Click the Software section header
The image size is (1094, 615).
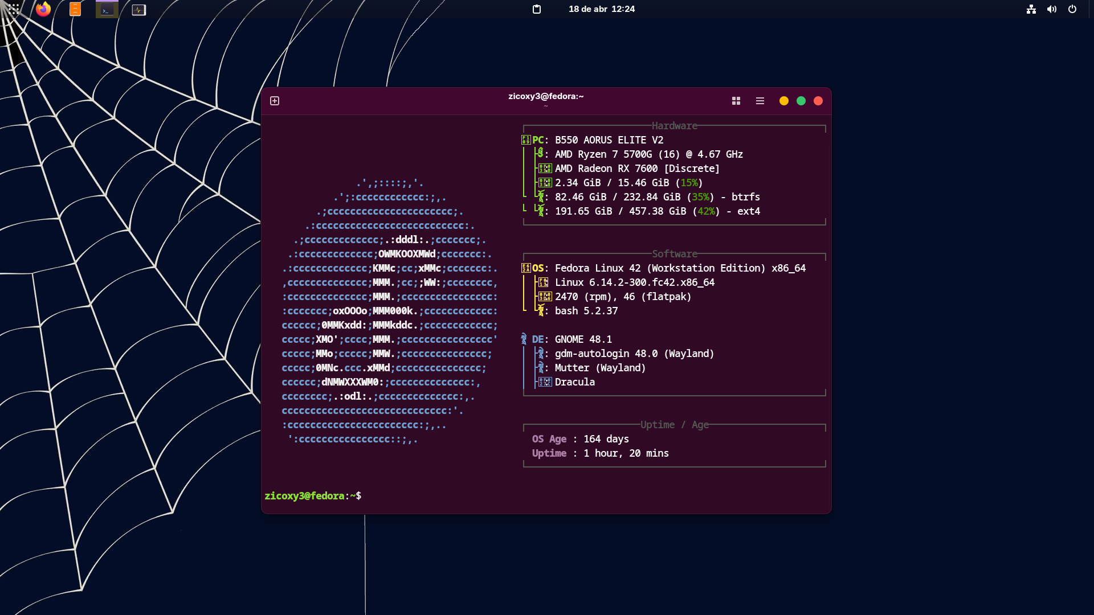[675, 254]
